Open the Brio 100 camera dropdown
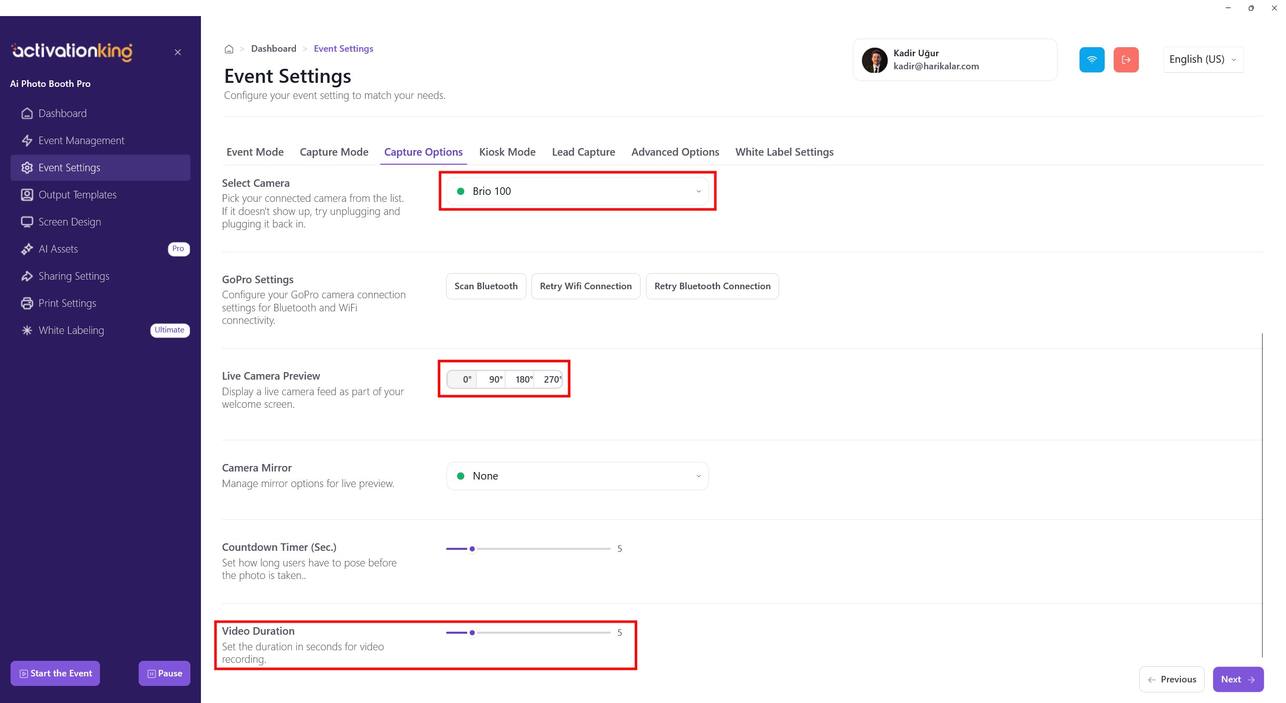The image size is (1286, 703). 577,191
